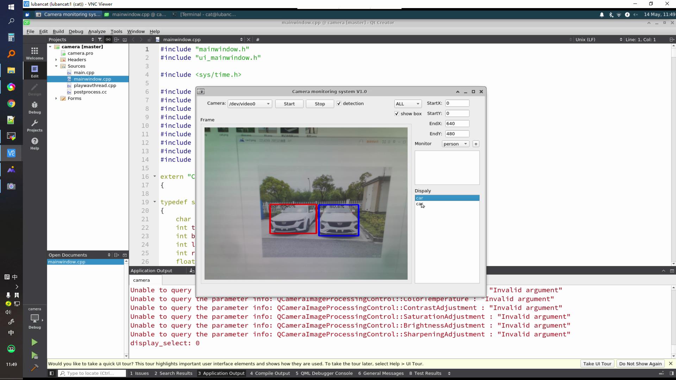The height and width of the screenshot is (380, 676).
Task: Click the Add monitor plus icon
Action: [x=476, y=144]
